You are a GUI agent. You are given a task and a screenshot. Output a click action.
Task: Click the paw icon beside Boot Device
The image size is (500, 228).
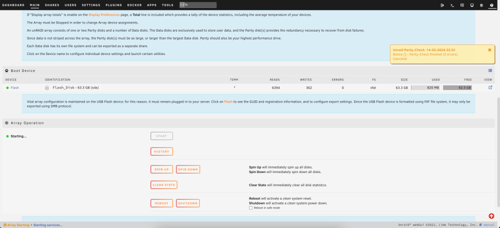6,70
